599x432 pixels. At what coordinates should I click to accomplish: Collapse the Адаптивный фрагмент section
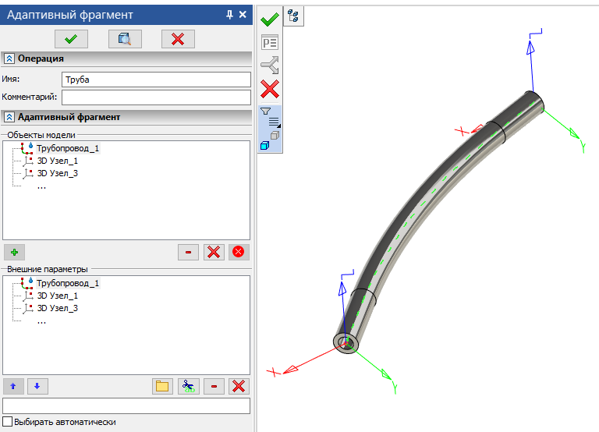[x=9, y=117]
